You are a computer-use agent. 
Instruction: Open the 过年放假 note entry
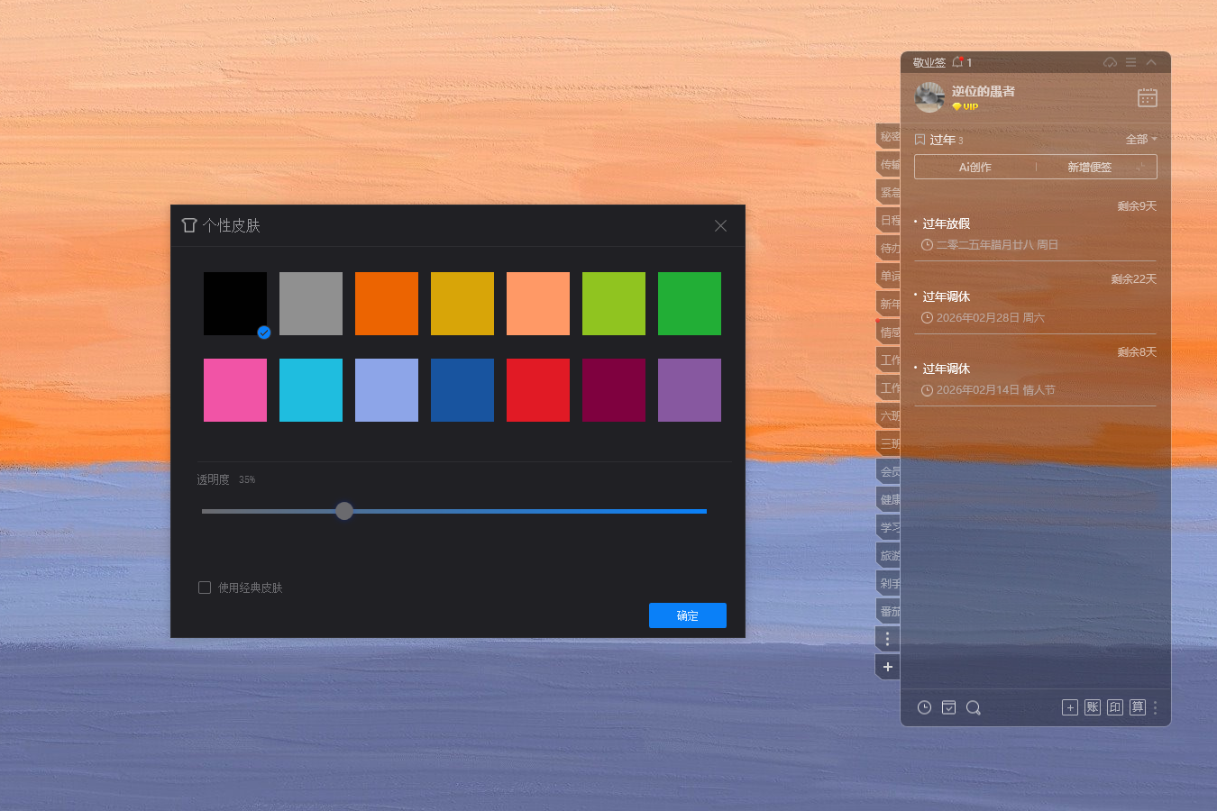(947, 223)
